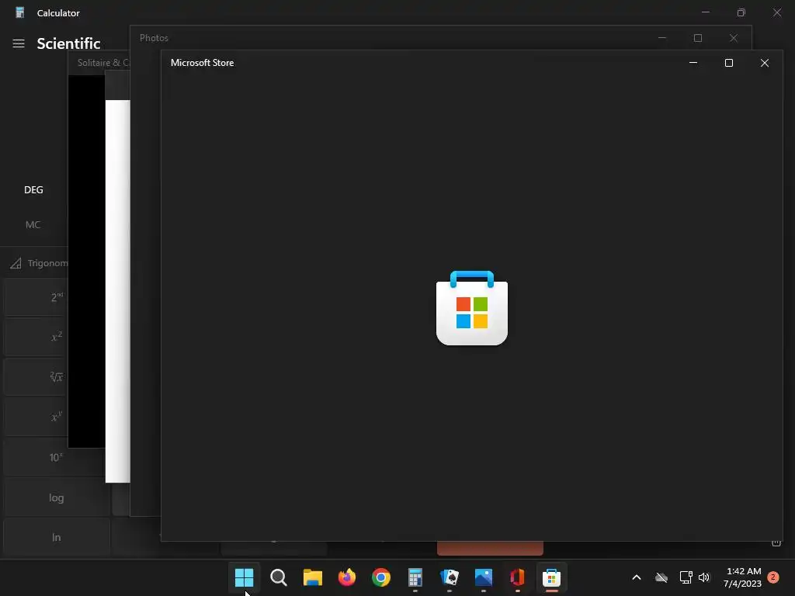The width and height of the screenshot is (795, 596).
Task: Open the Windows Start menu
Action: (x=244, y=577)
